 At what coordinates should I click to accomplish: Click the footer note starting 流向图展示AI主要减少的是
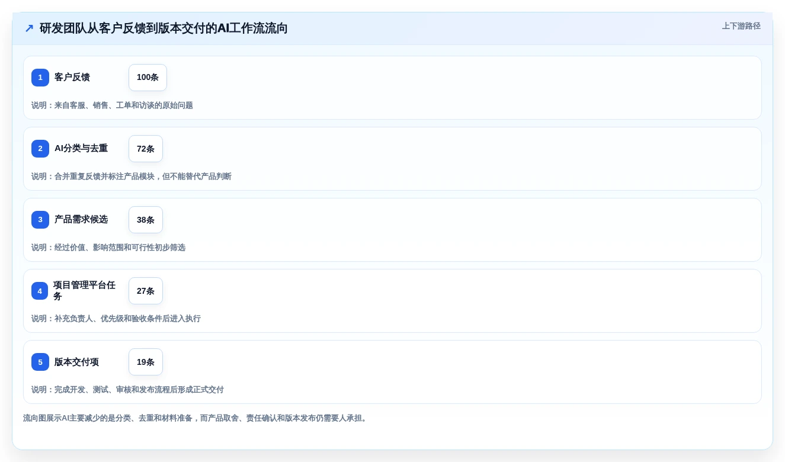(196, 418)
